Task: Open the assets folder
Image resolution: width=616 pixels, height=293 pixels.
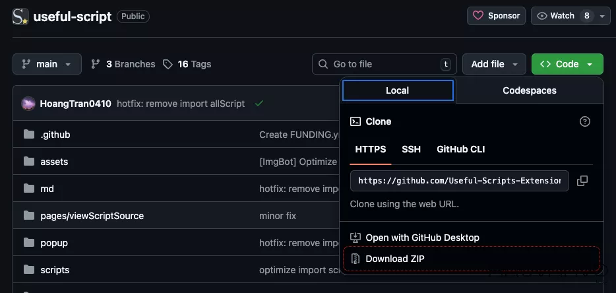Action: pos(54,162)
